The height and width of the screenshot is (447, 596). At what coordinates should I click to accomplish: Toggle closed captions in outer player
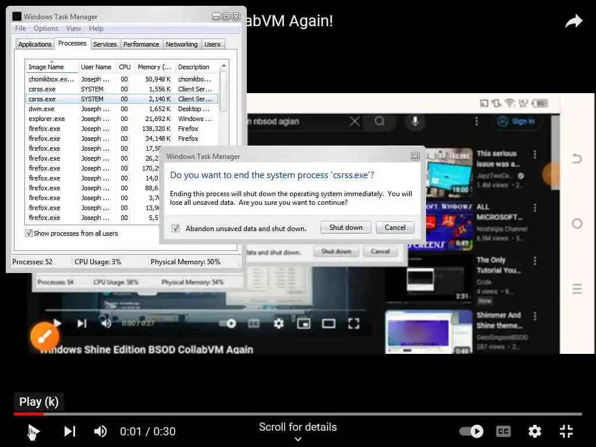click(x=503, y=431)
